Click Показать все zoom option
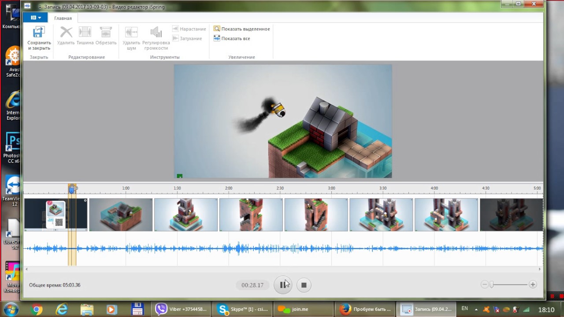Image resolution: width=564 pixels, height=317 pixels. (x=232, y=39)
